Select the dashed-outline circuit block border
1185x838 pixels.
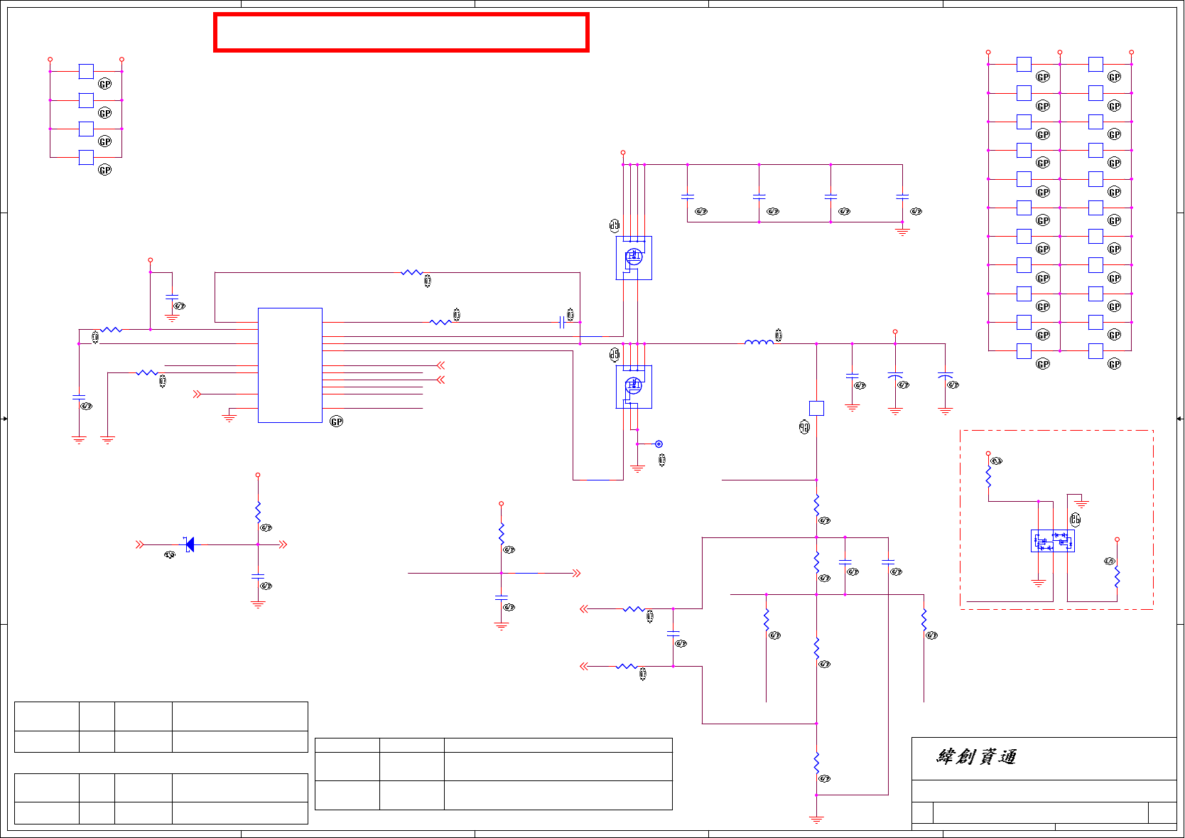coord(1056,520)
